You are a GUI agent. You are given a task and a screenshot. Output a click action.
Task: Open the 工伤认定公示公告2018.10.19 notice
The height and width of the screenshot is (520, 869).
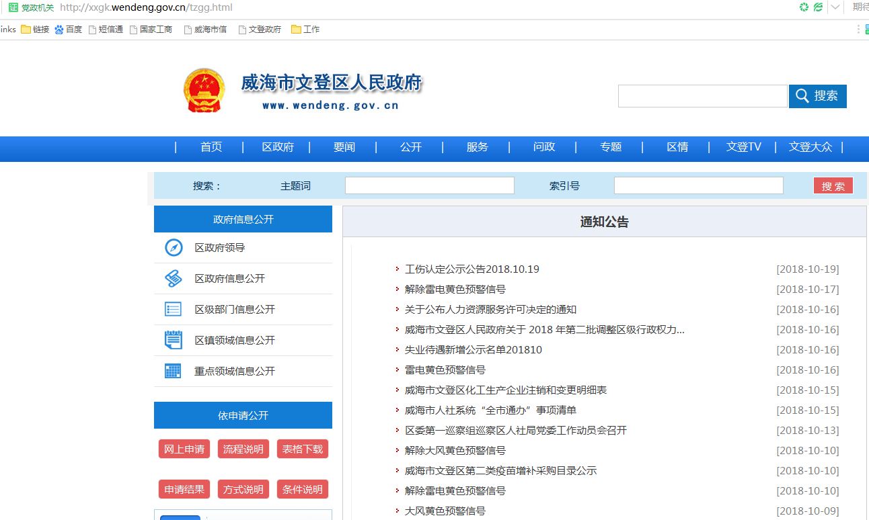click(x=472, y=269)
